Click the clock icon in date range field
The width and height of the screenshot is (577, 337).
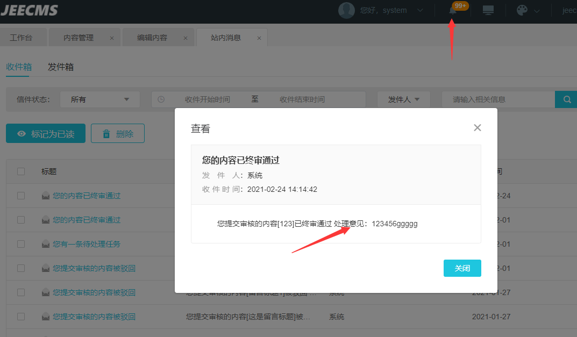click(161, 99)
